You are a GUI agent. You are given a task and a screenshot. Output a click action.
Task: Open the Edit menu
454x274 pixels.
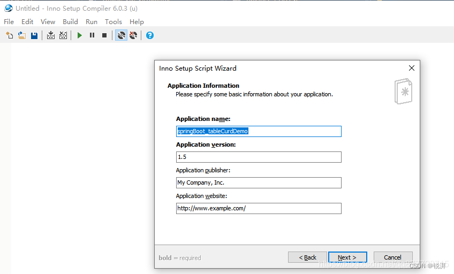[27, 22]
